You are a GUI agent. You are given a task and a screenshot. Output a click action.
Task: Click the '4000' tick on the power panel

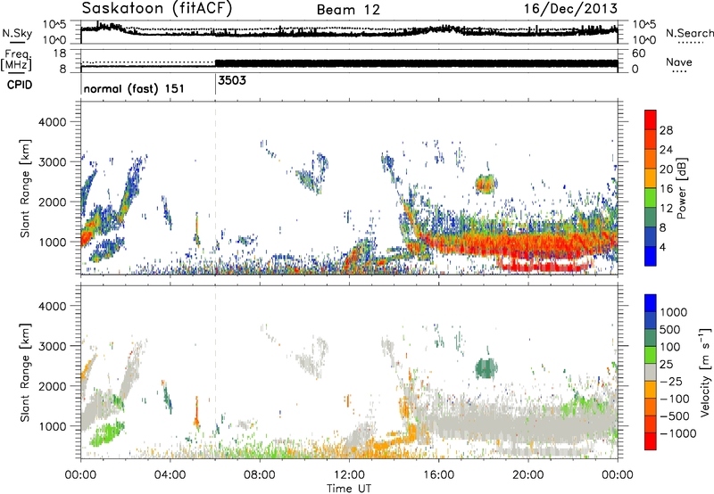tap(52, 122)
